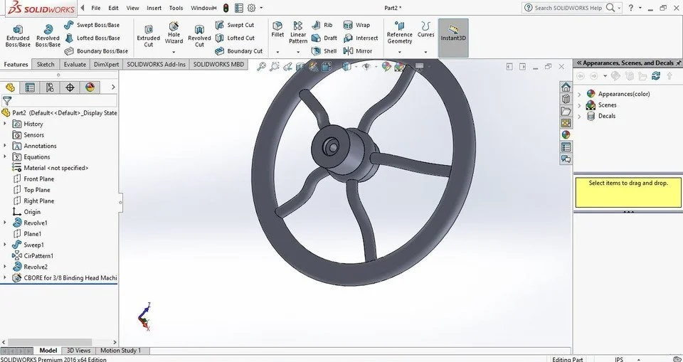The height and width of the screenshot is (362, 683).
Task: Open the Tools menu
Action: pos(176,8)
